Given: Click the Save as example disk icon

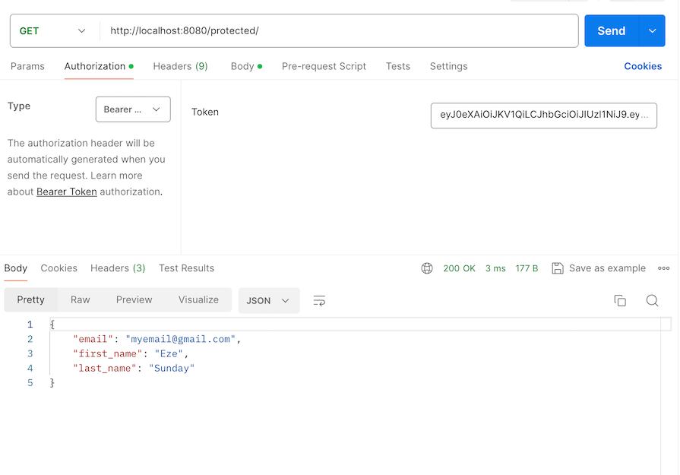Looking at the screenshot, I should 558,268.
